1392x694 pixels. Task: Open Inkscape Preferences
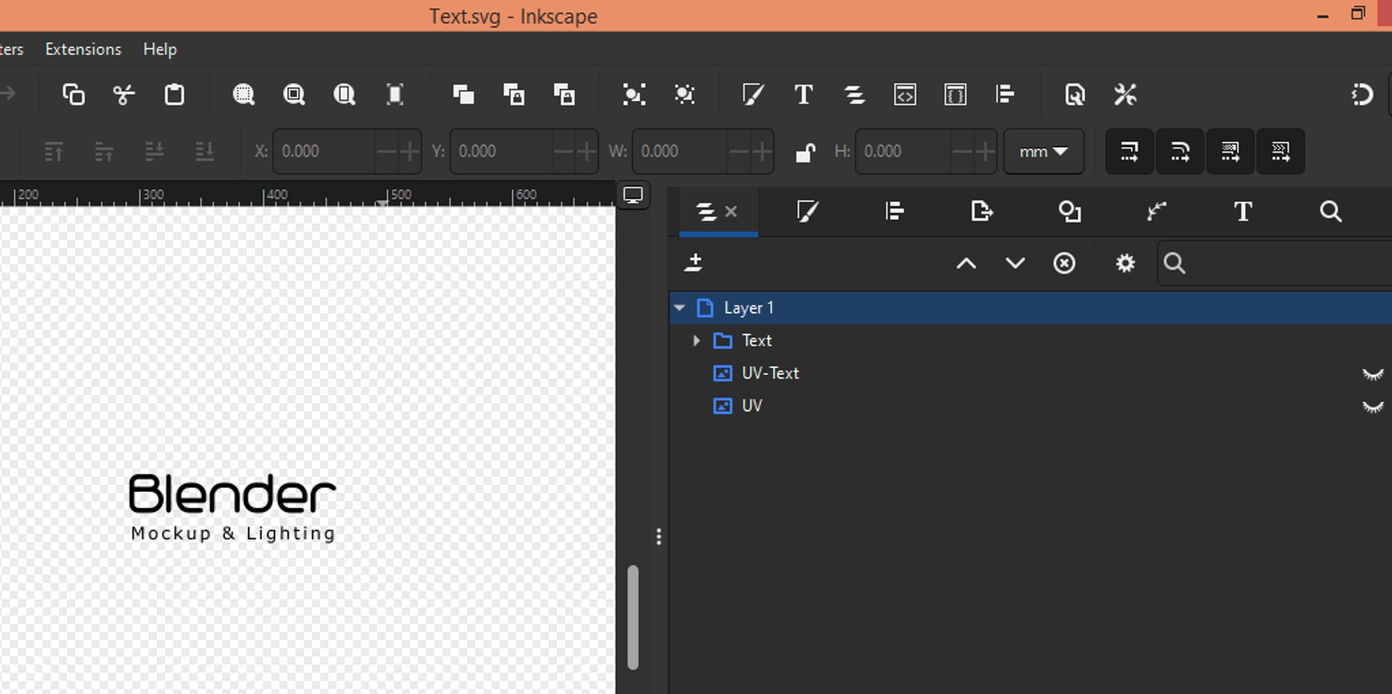(x=1125, y=94)
